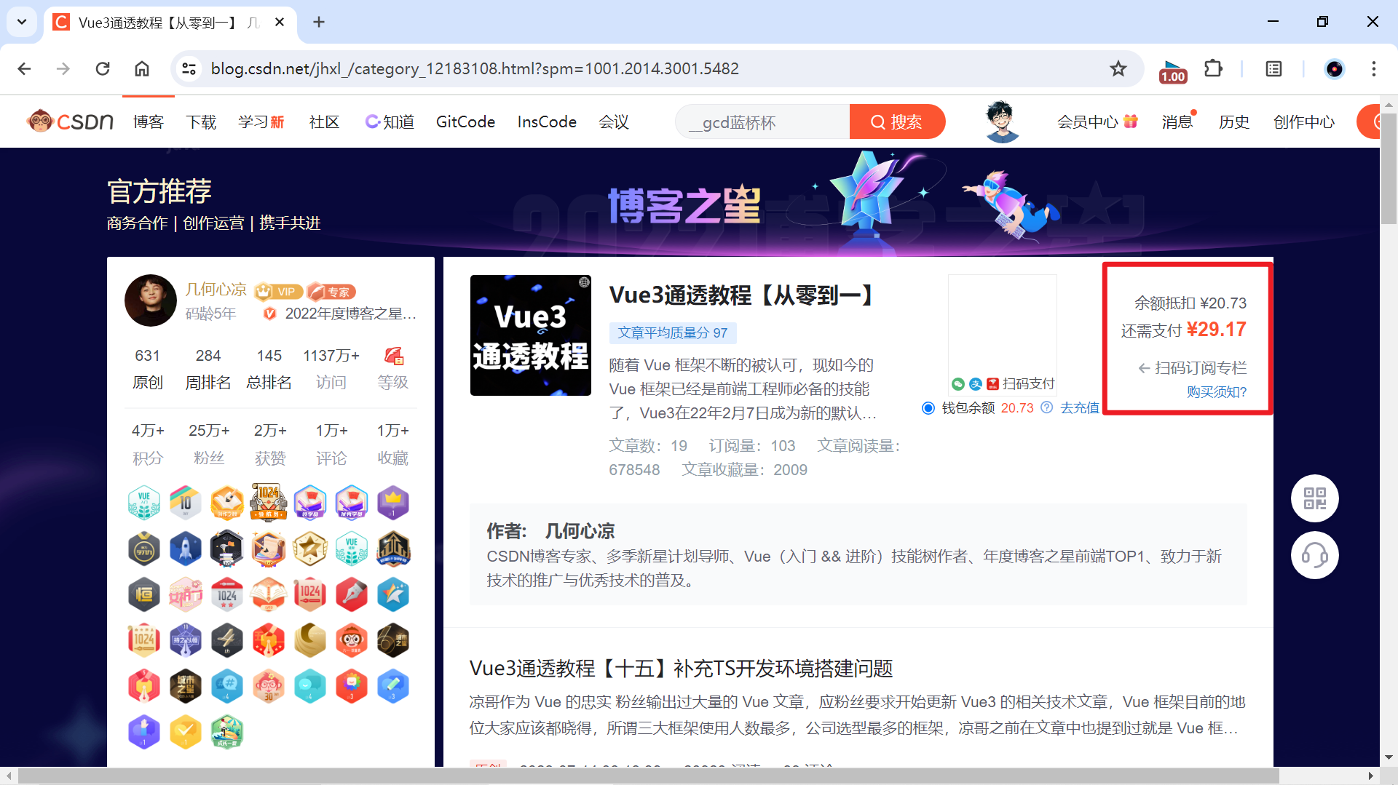
Task: Click the 专家 expert badge
Action: [x=331, y=292]
